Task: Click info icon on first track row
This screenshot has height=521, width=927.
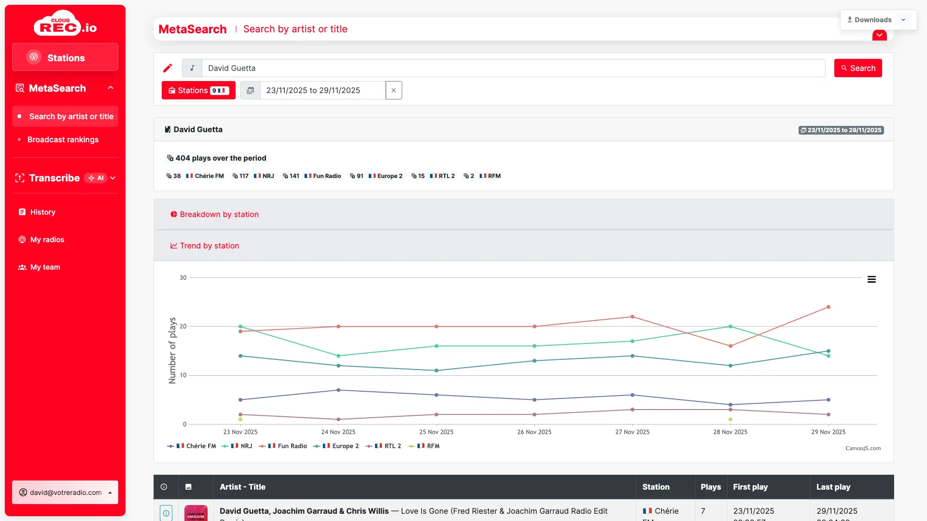Action: pos(166,513)
